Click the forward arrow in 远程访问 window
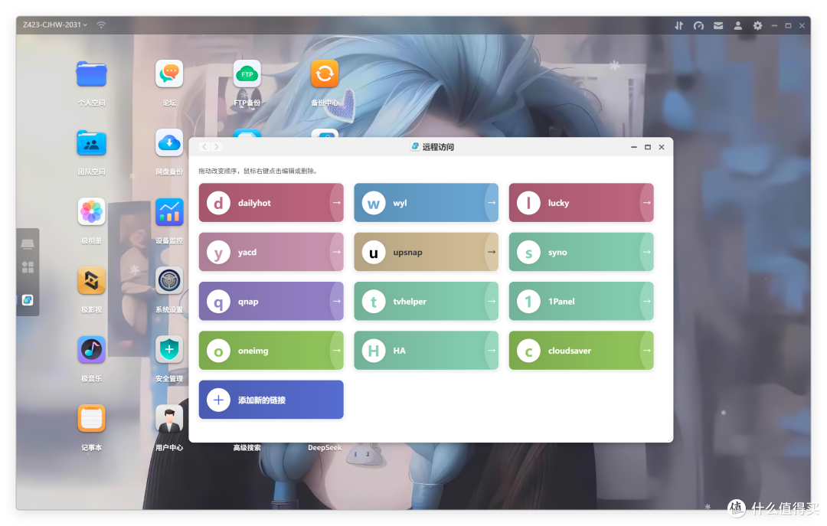Screen dimensions: 827x526 coord(216,147)
